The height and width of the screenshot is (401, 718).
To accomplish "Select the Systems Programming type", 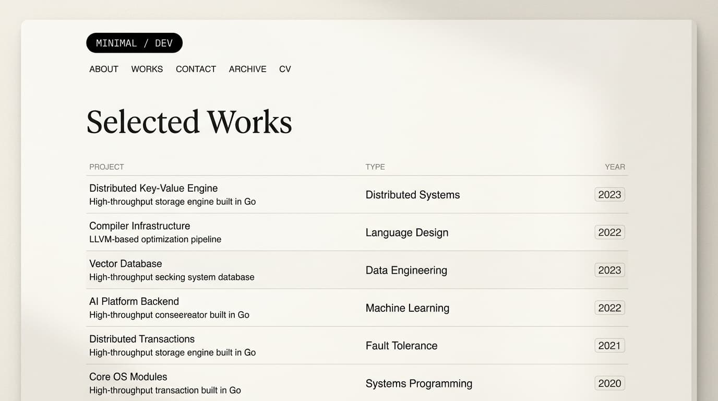I will coord(419,383).
